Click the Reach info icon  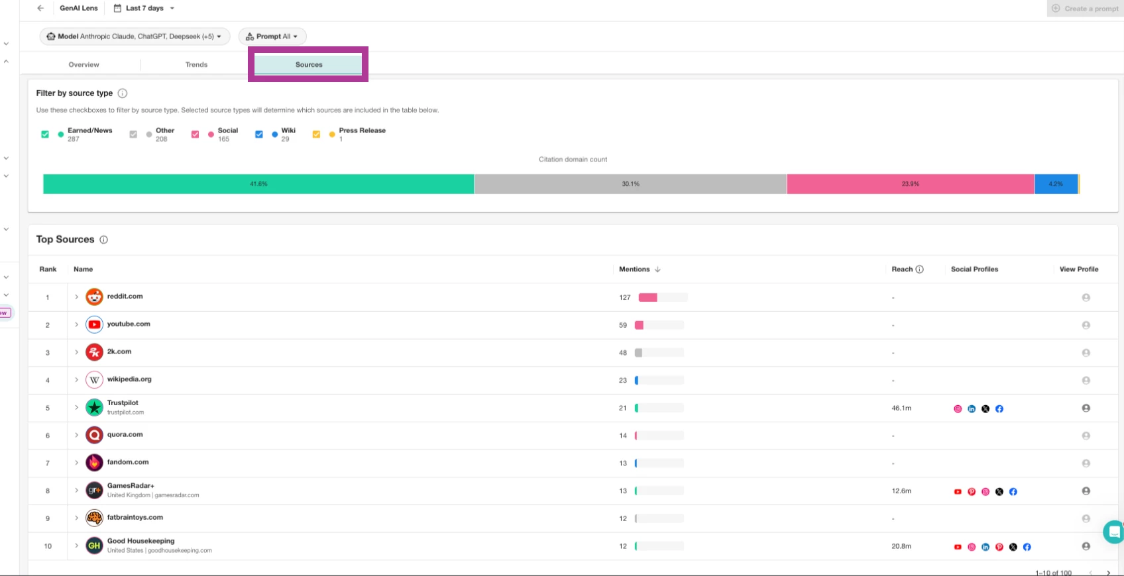(919, 269)
